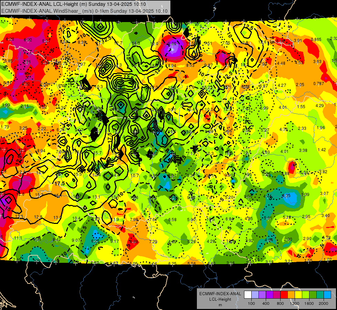Click the light periwinkle legend swatch
Image resolution: width=337 pixels, height=310 pixels.
255,295
